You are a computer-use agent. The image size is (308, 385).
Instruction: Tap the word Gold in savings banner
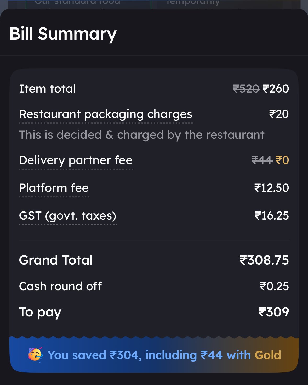coord(268,355)
